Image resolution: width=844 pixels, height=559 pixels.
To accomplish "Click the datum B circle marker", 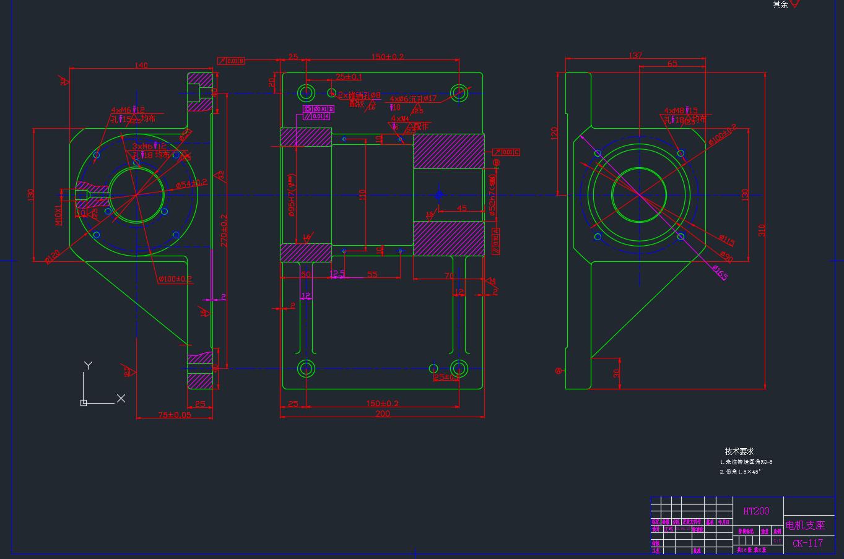I will coord(496,163).
